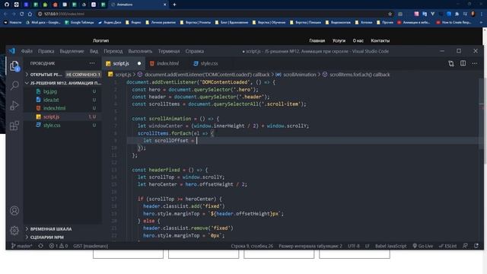
Task: Open Run and Debug view
Action: 14,105
